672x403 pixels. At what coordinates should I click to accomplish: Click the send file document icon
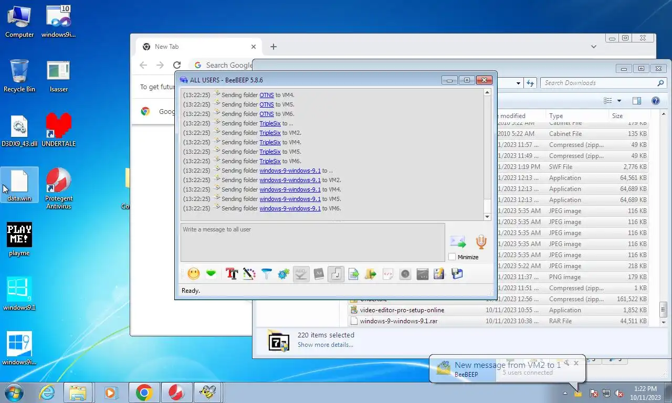[x=353, y=273]
